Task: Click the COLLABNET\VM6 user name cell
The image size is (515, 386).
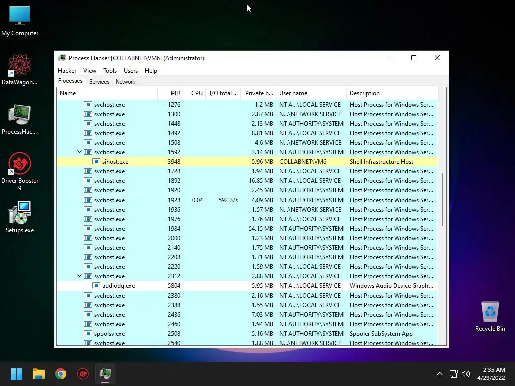Action: click(x=303, y=161)
